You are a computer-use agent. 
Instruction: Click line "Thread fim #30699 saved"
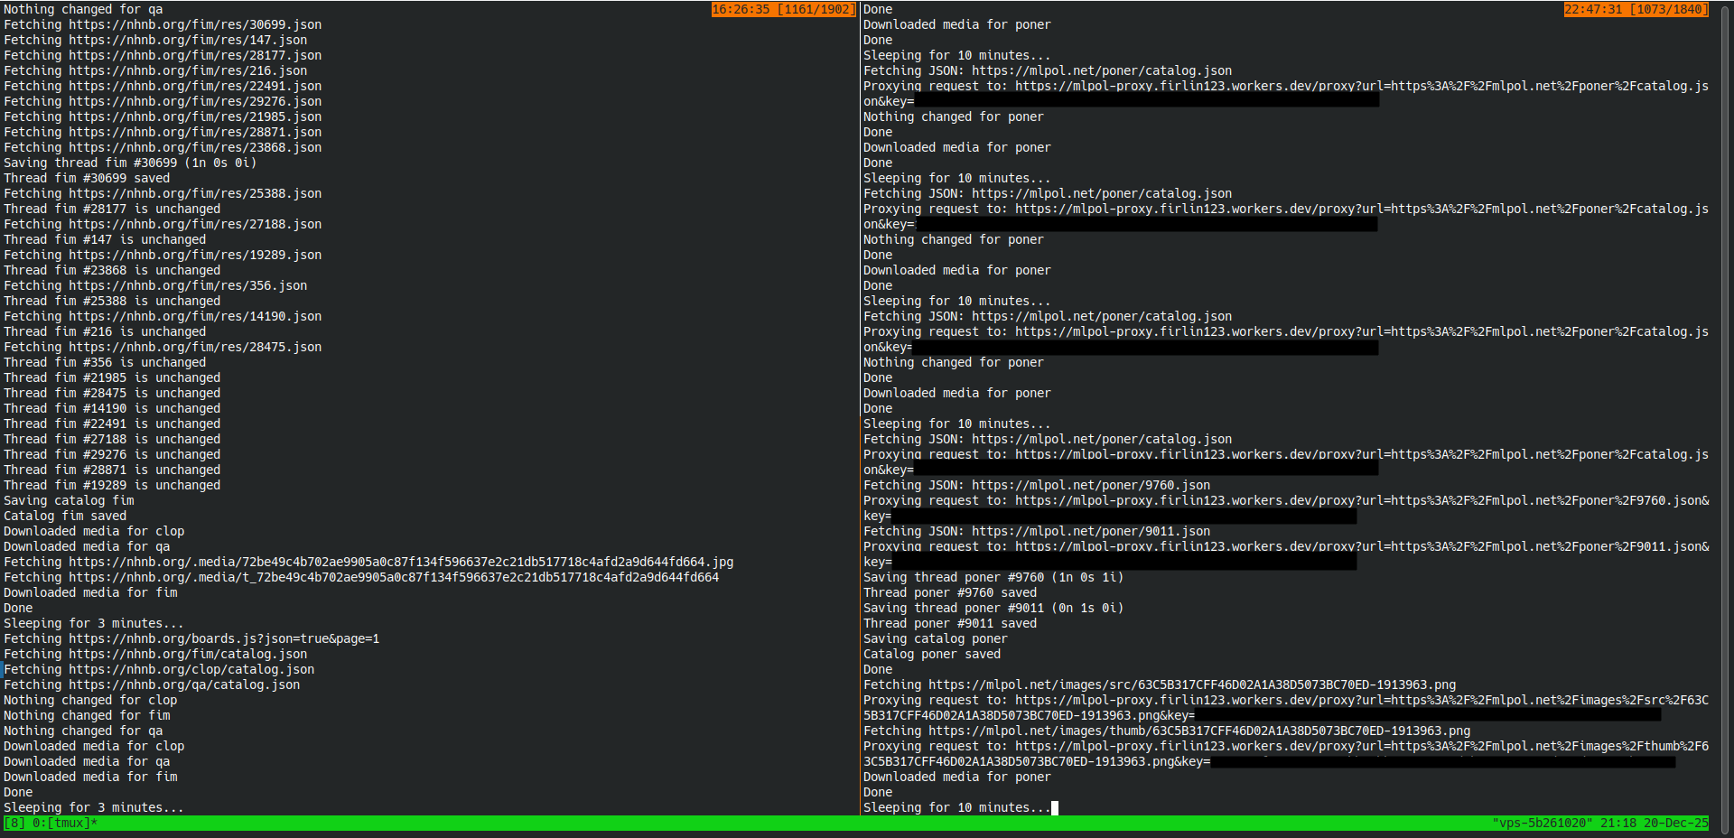87,178
